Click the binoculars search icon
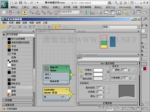Viewport: 150px width, 112px height. click(110, 3)
